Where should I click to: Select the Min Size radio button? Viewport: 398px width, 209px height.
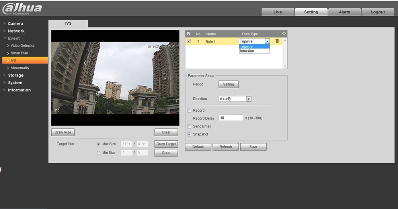tap(98, 153)
